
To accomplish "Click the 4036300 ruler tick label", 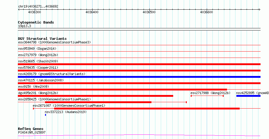I will point(35,12).
